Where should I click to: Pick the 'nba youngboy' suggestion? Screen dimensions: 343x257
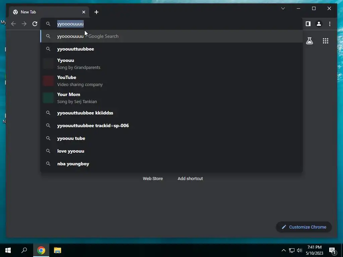point(171,163)
